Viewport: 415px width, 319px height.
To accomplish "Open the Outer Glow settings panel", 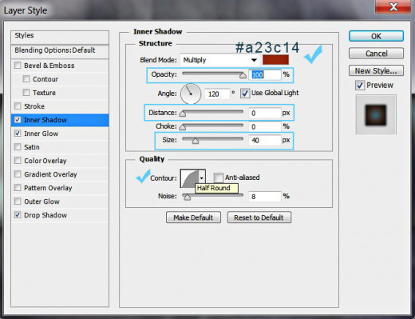I will [41, 201].
